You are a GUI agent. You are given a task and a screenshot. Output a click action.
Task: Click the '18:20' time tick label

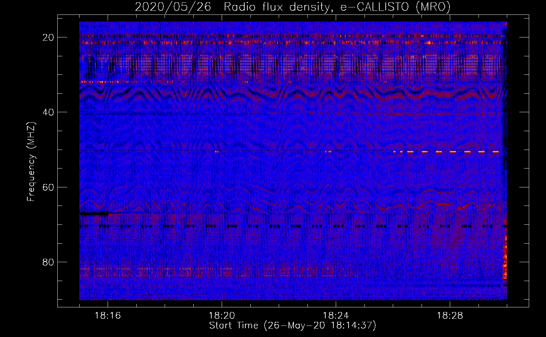coord(222,316)
